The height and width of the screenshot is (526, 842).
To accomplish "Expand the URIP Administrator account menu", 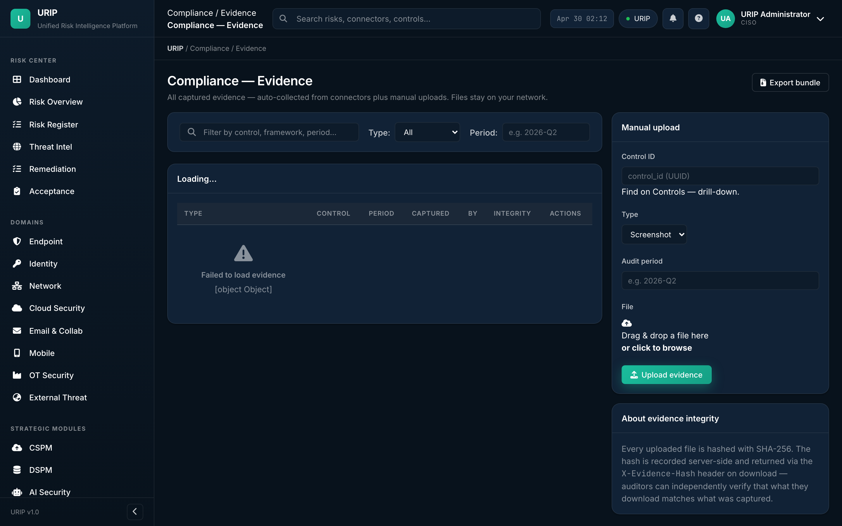I will 820,19.
